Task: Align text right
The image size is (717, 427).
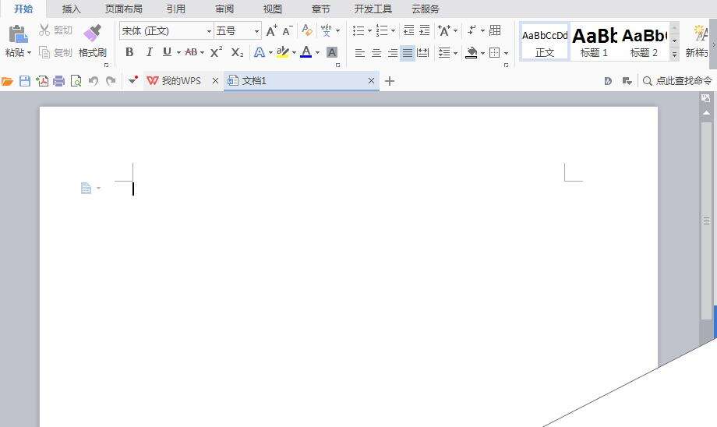Action: click(392, 53)
